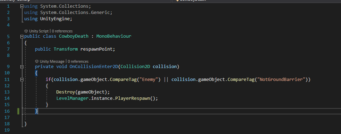Viewport: 341px width, 134px height.
Task: Click the respawnPoint field name
Action: click(97, 49)
